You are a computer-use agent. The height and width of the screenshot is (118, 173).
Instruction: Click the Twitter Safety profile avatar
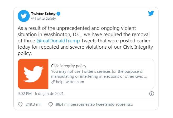point(23,16)
